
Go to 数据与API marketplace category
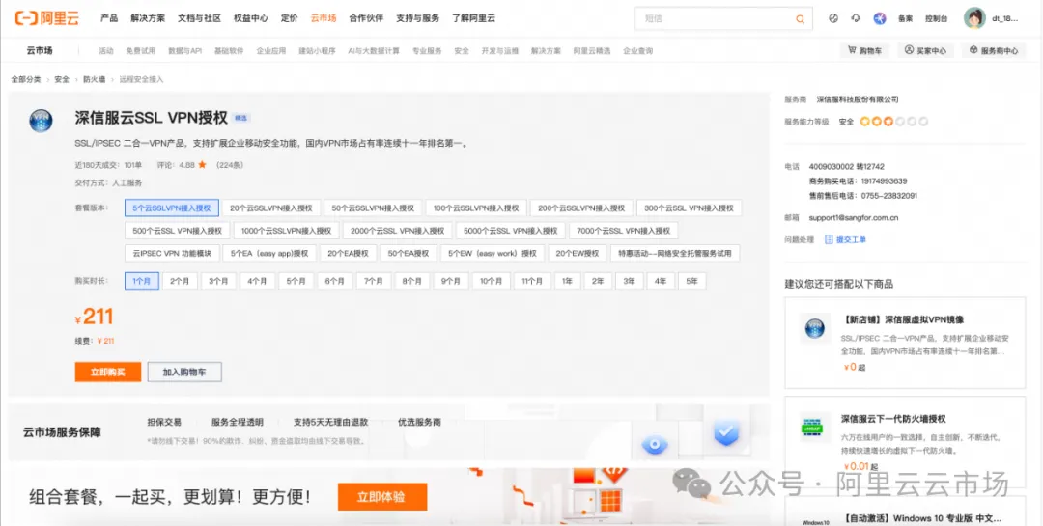click(x=184, y=50)
